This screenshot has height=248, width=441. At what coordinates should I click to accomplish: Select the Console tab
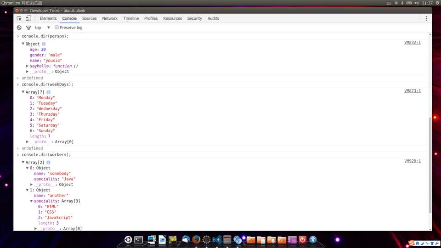coord(69,18)
